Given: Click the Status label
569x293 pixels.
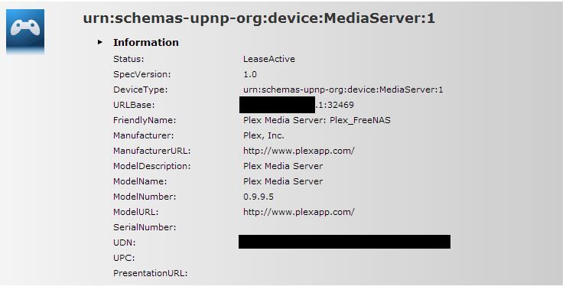Looking at the screenshot, I should click(128, 59).
